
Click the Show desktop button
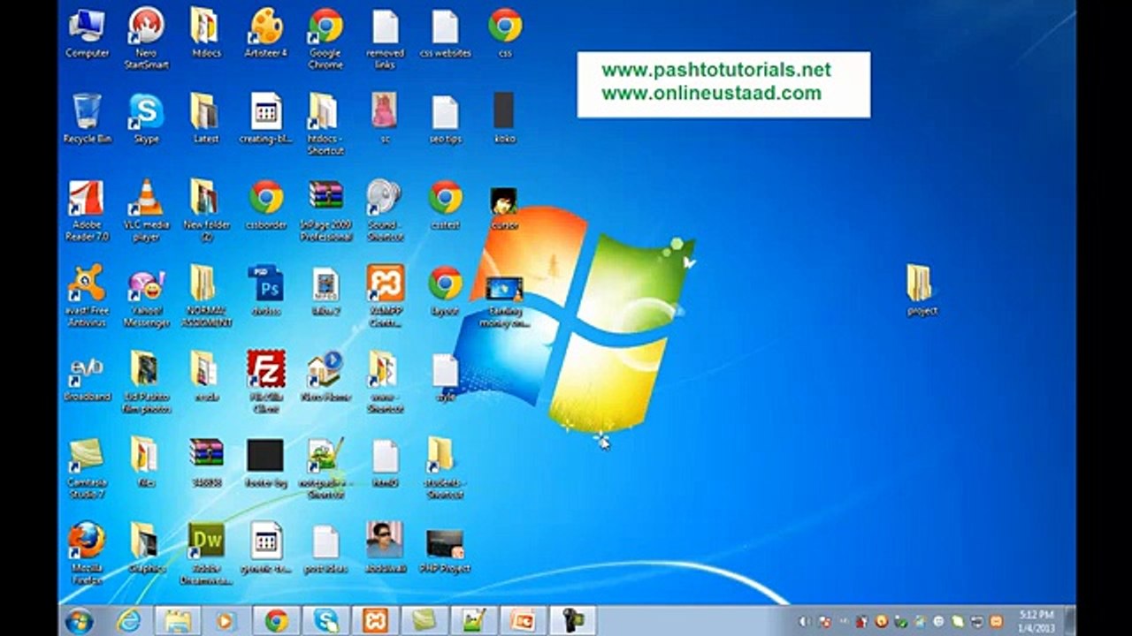1069,620
